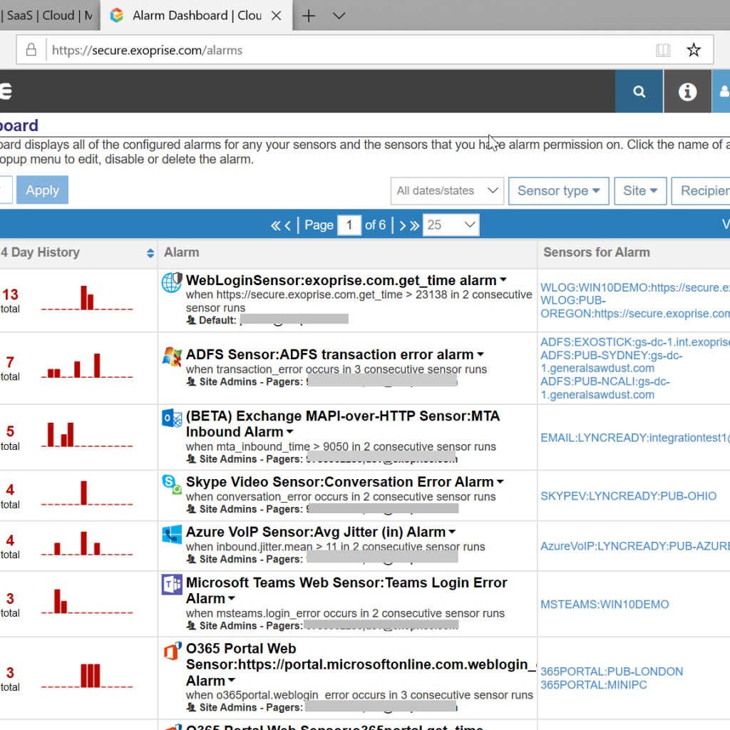The image size is (730, 730).
Task: Open MSTEAMS:WIN10DEMO sensor link
Action: (x=605, y=605)
